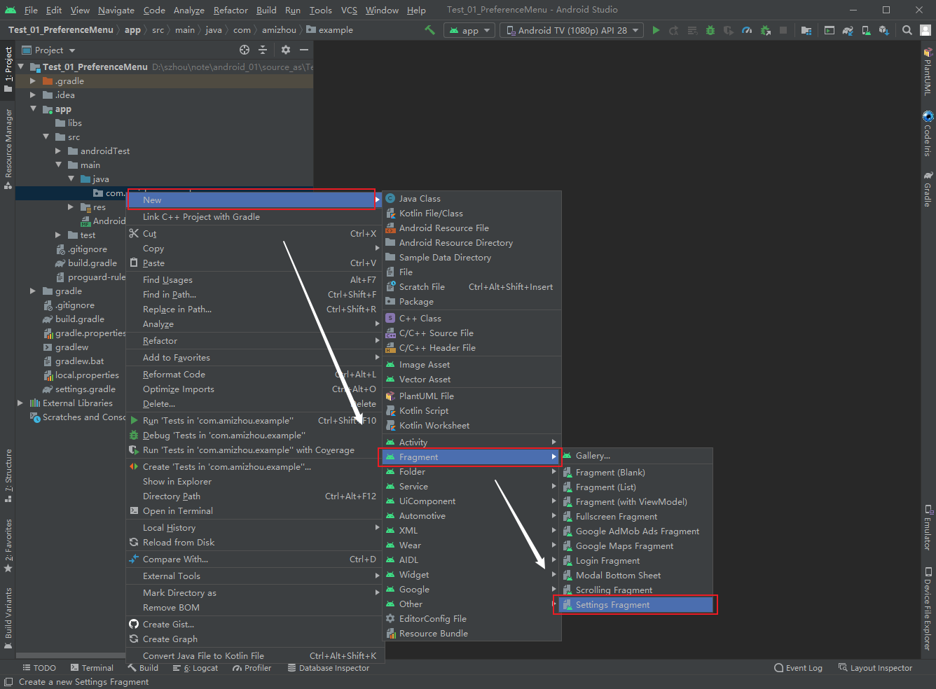The image size is (936, 689).
Task: Open Gallery... in Fragment submenu
Action: coord(636,456)
